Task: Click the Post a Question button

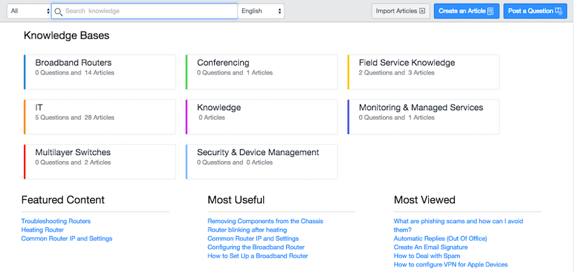Action: click(534, 11)
